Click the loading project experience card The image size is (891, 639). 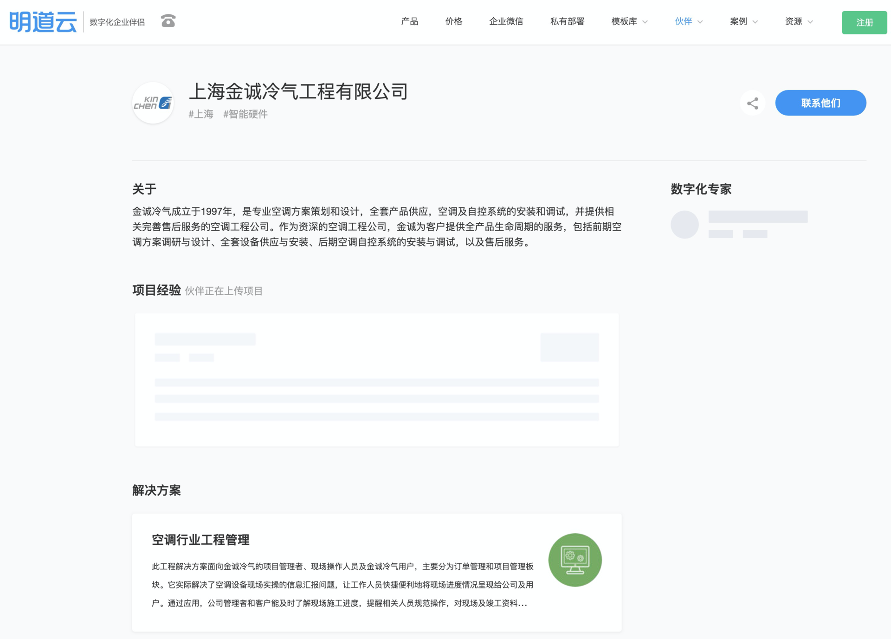(x=376, y=380)
